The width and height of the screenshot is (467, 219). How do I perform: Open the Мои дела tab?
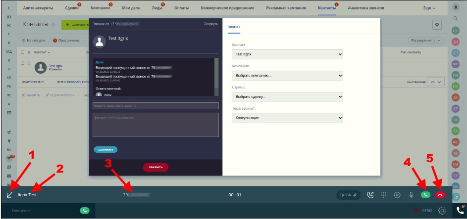point(131,8)
